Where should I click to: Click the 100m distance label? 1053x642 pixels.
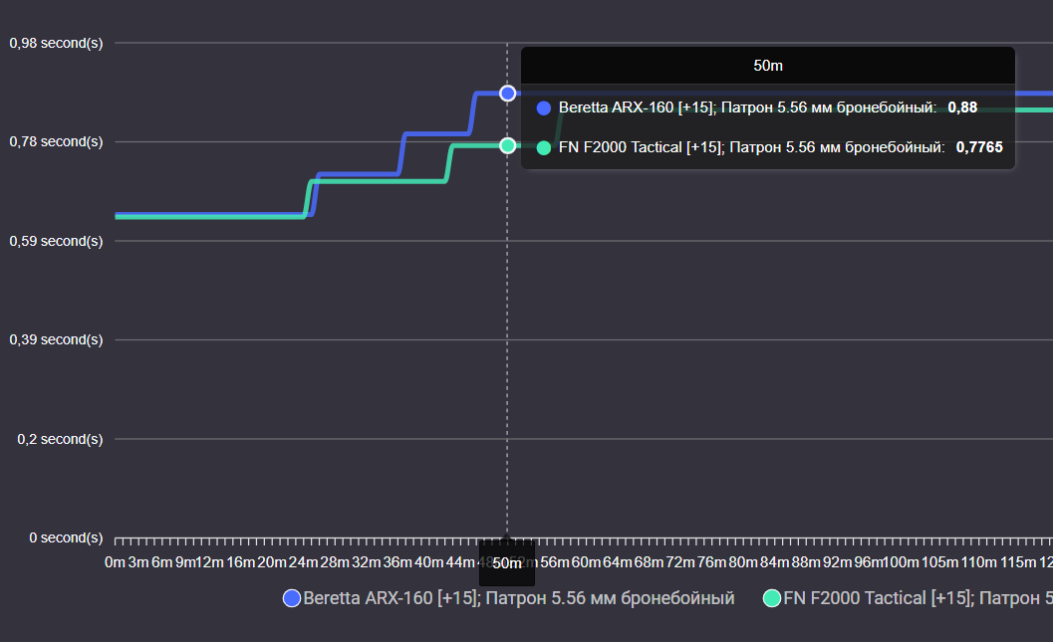pyautogui.click(x=901, y=562)
